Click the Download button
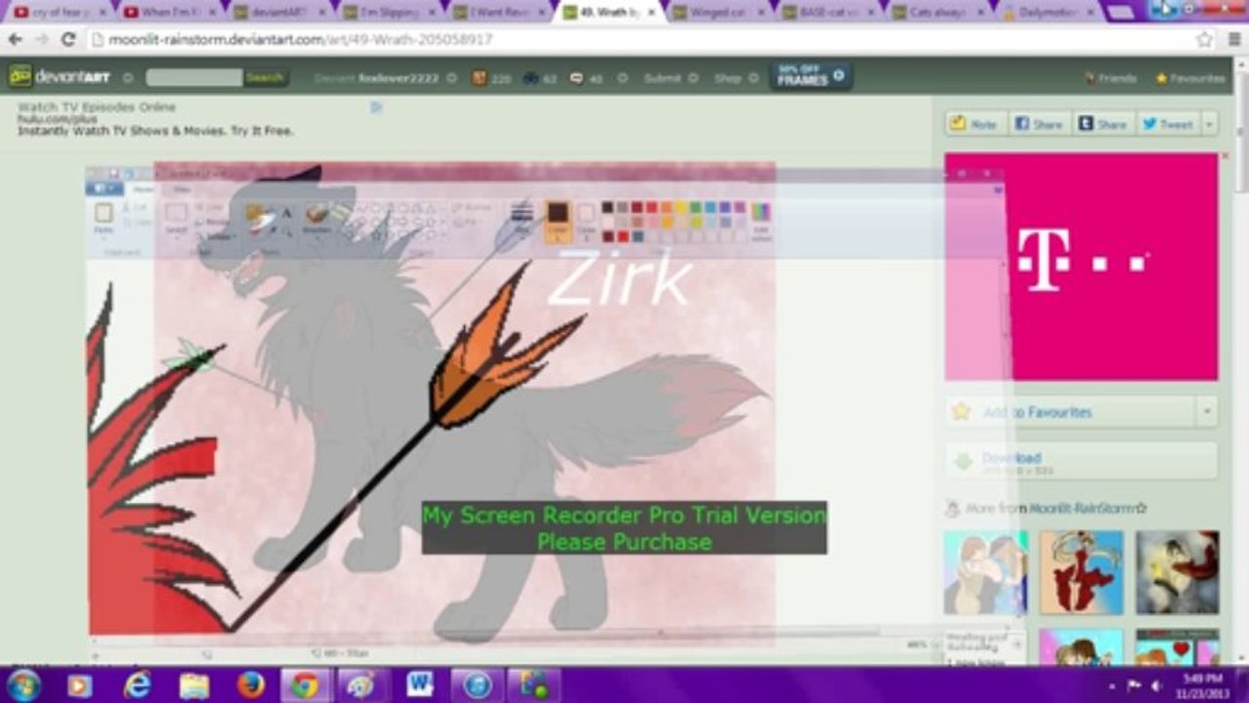The image size is (1249, 703). (x=1081, y=462)
